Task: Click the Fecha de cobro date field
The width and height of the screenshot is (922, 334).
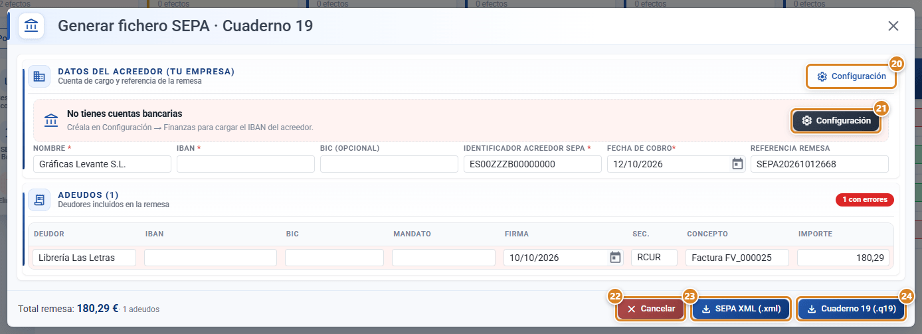Action: coord(676,164)
